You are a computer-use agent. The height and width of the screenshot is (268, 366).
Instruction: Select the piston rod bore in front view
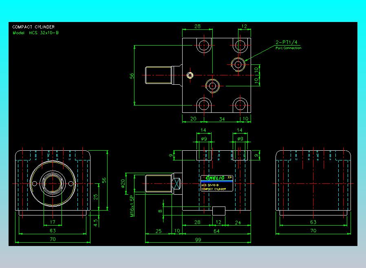pos(53,183)
